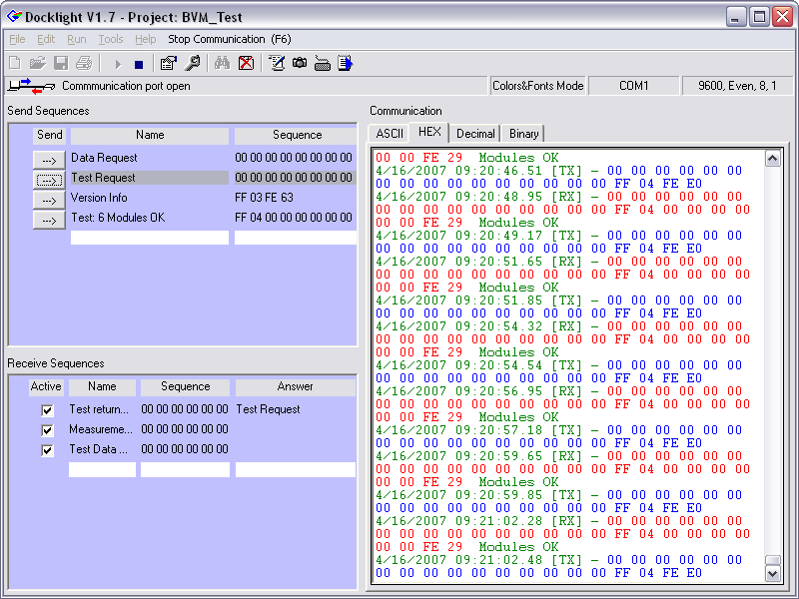799x599 pixels.
Task: Click the New Project toolbar icon
Action: pos(15,63)
